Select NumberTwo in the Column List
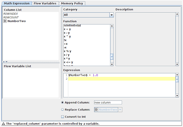This screenshot has width=183, height=127. coord(17,21)
